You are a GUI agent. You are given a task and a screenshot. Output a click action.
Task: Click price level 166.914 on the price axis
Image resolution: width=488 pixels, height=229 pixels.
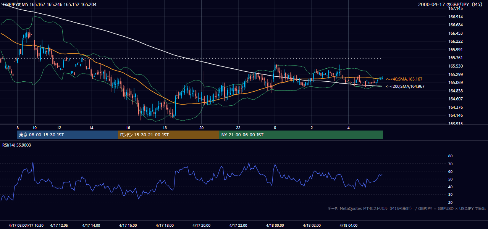[456, 17]
